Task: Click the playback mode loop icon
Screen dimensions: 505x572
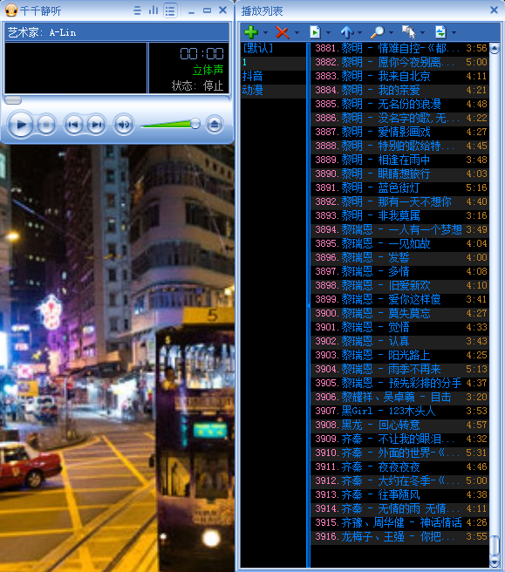Action: click(x=440, y=32)
